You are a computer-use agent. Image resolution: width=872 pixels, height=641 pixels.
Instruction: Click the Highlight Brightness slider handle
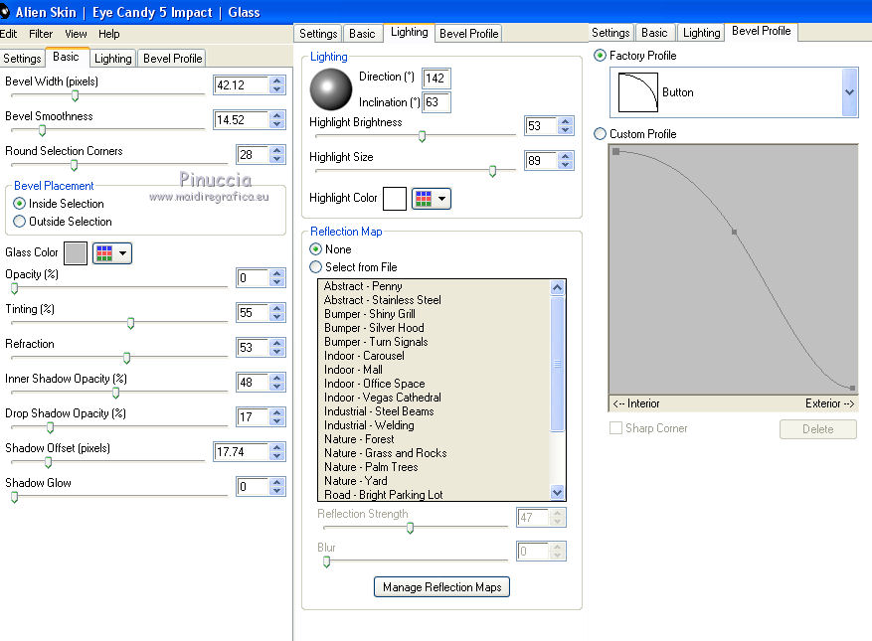(x=423, y=136)
